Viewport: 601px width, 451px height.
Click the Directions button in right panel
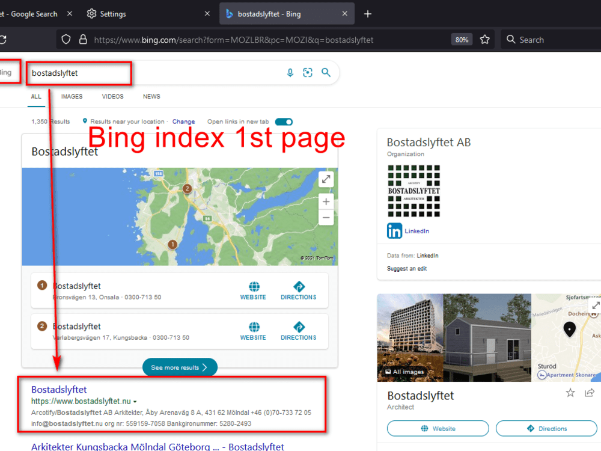(x=546, y=428)
